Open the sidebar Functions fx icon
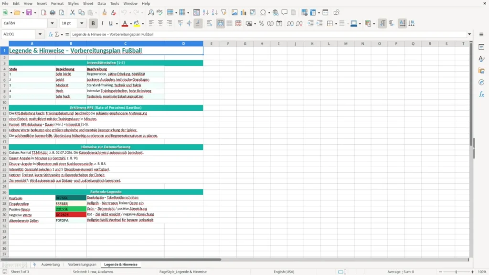 click(481, 94)
